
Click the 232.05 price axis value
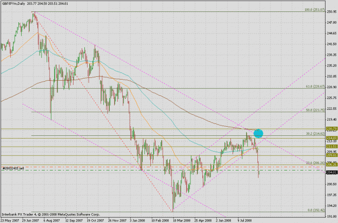coord(332,76)
